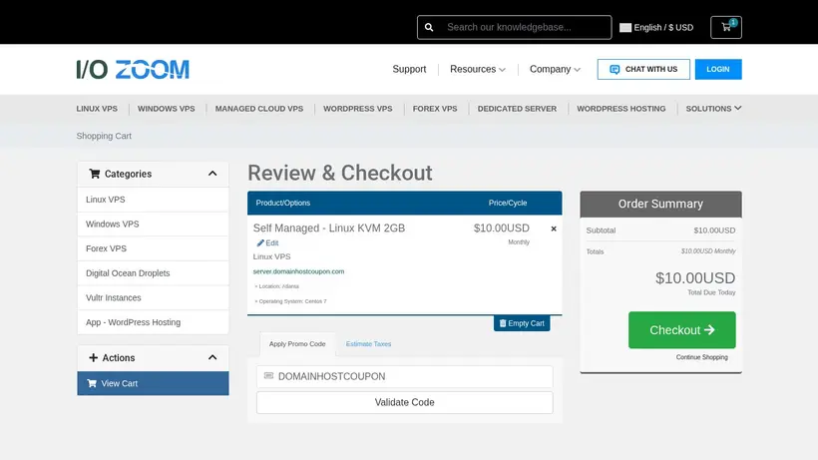818x460 pixels.
Task: Open Linux VPS in navigation bar
Action: click(97, 109)
